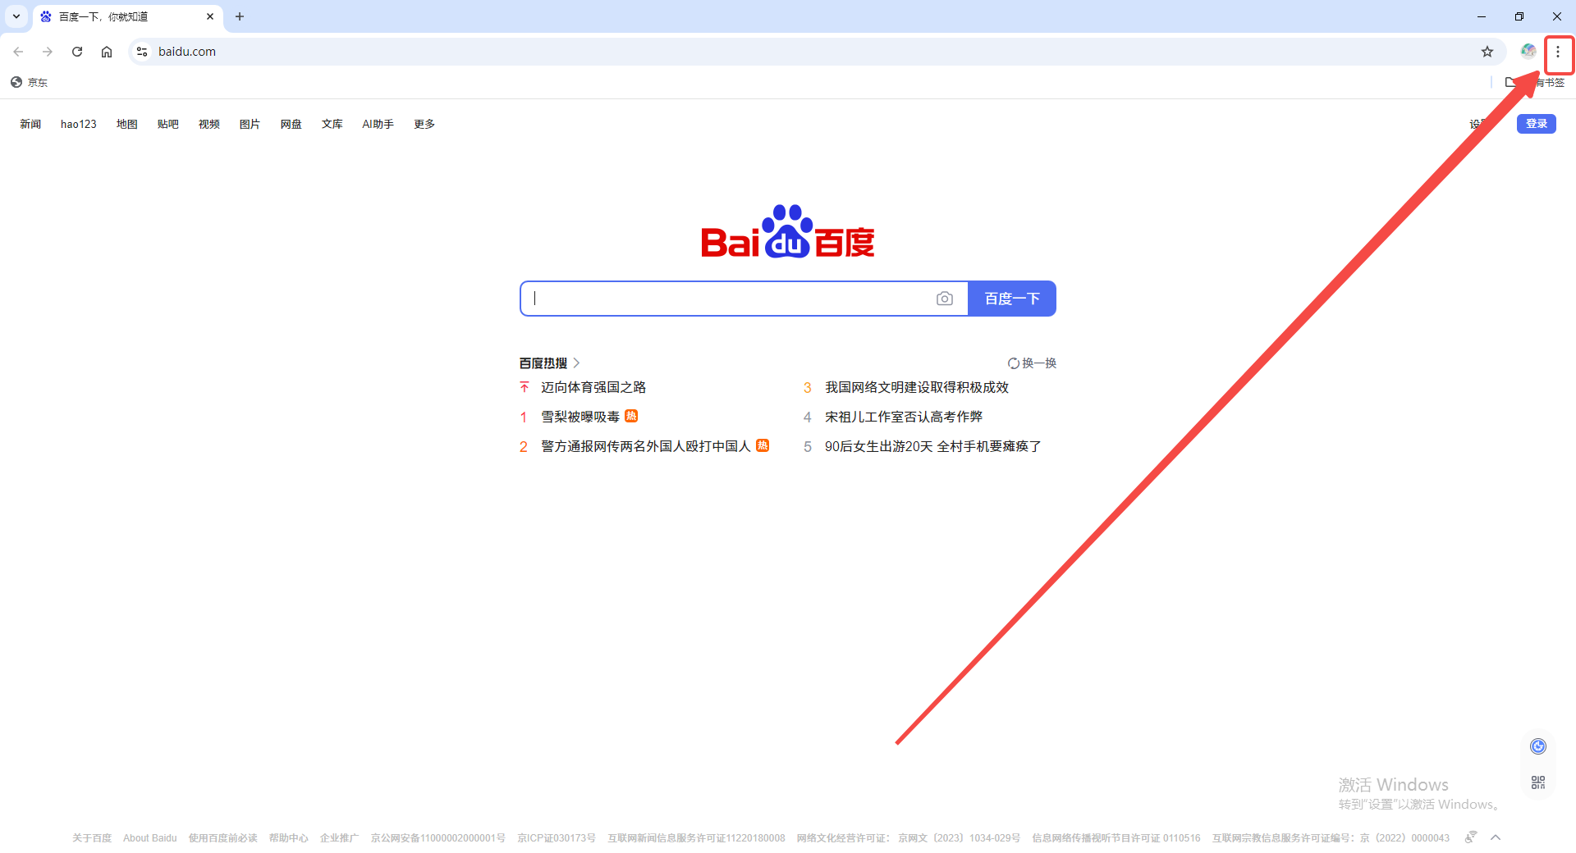Open 网盘 in Baidu navigation
The image size is (1576, 853).
(x=291, y=124)
